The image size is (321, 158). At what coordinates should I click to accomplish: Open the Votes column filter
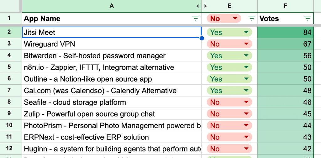308,19
